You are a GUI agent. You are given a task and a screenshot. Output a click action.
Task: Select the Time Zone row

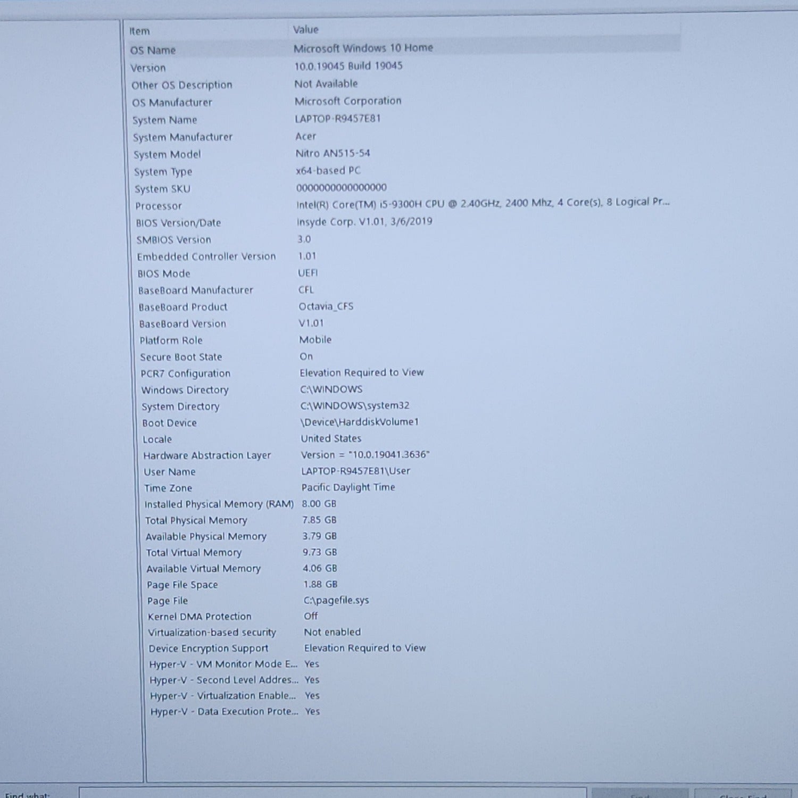[168, 488]
